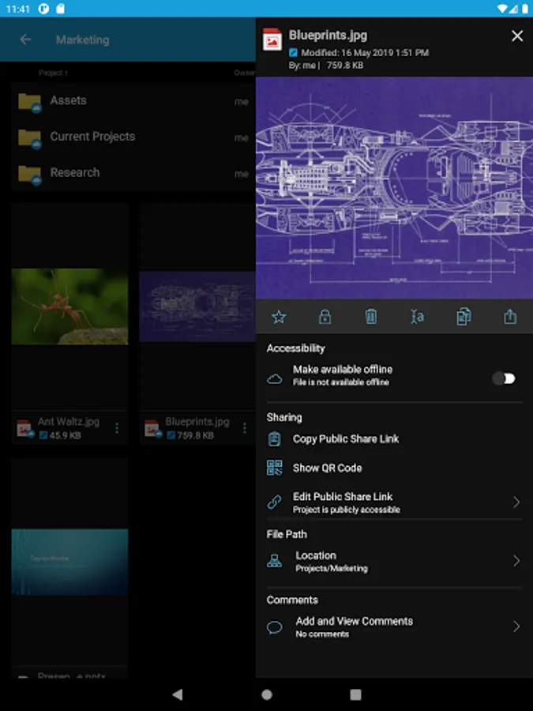
Task: Open three-dot menu for Ant Waltz.jpg
Action: pos(117,428)
